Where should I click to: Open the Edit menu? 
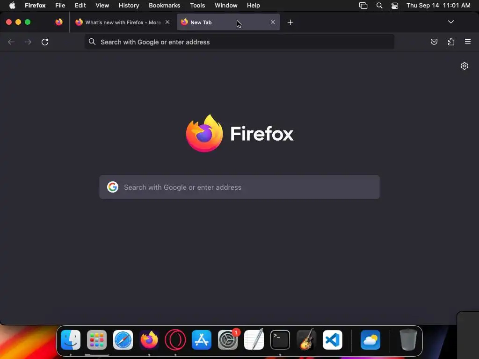tap(80, 6)
